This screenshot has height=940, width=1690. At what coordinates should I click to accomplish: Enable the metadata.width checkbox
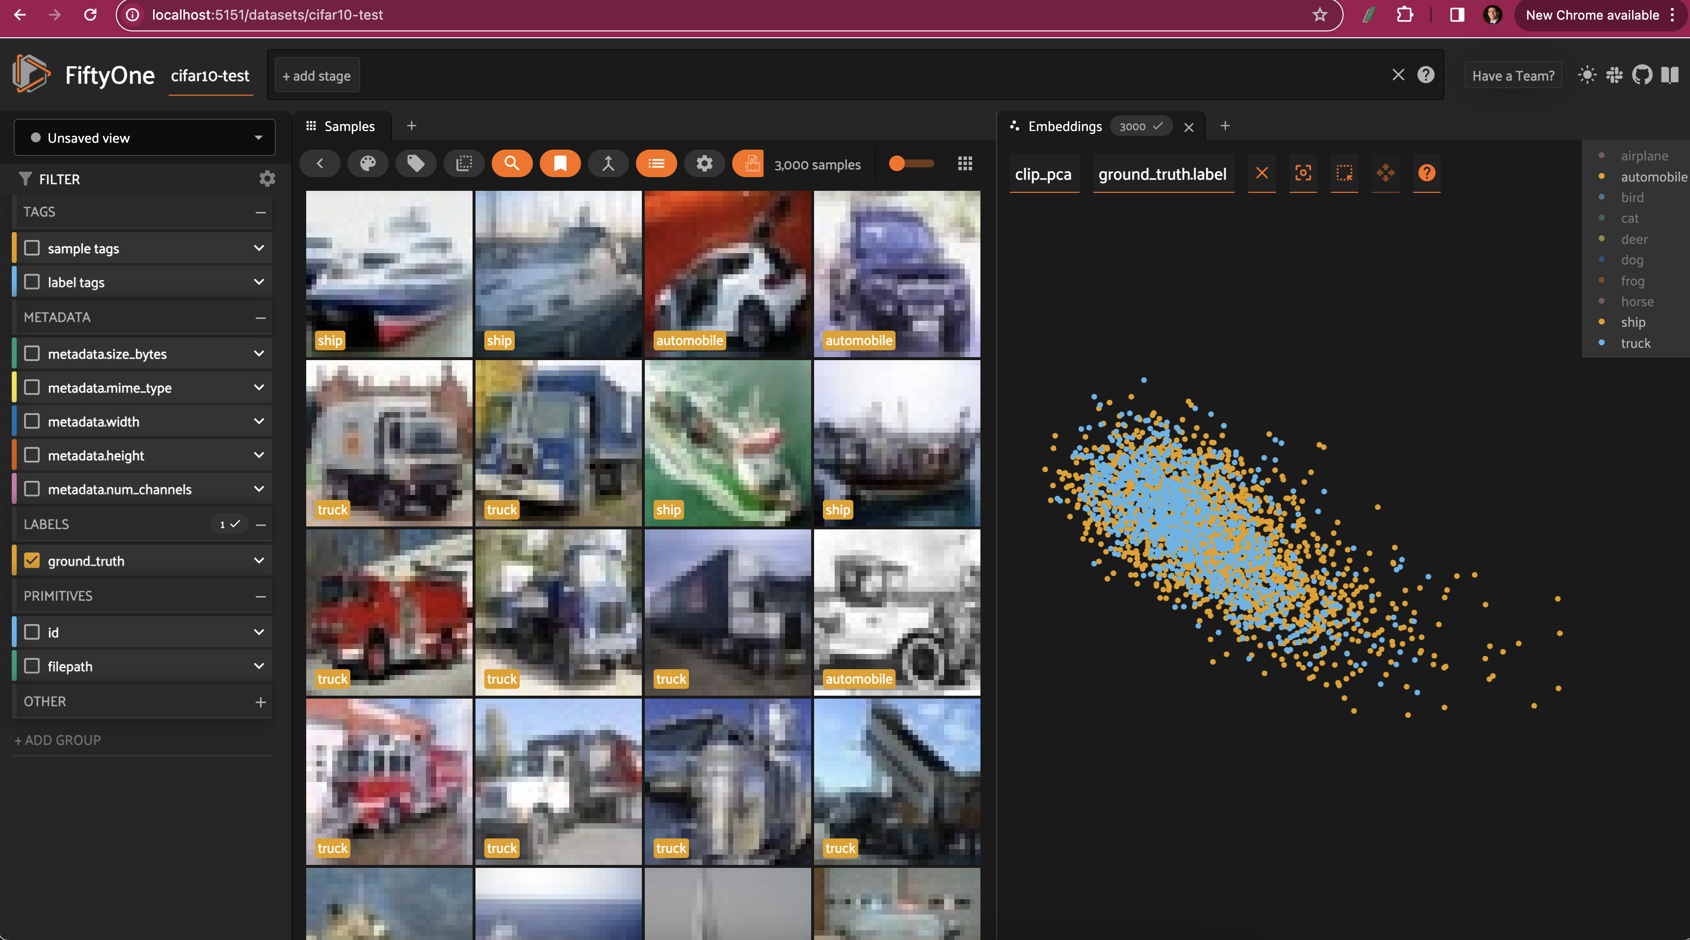point(31,421)
